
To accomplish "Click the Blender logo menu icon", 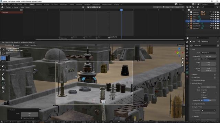I will click(x=2, y=4).
